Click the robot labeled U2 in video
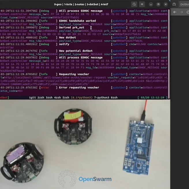The width and height of the screenshot is (189, 189). 22,163
